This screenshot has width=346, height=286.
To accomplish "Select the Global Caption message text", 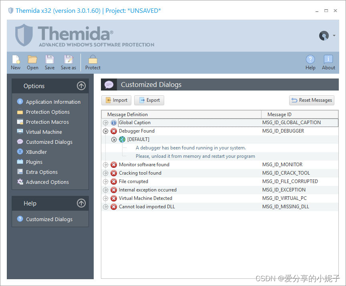I will (x=135, y=123).
